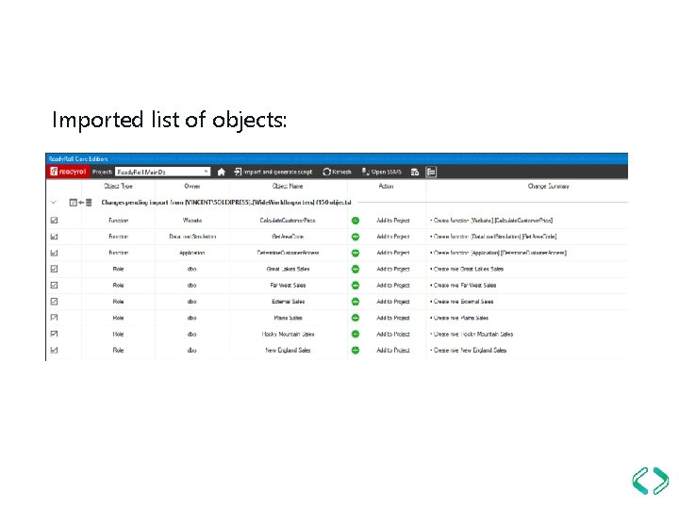Click Add to Project for External Sales

392,302
